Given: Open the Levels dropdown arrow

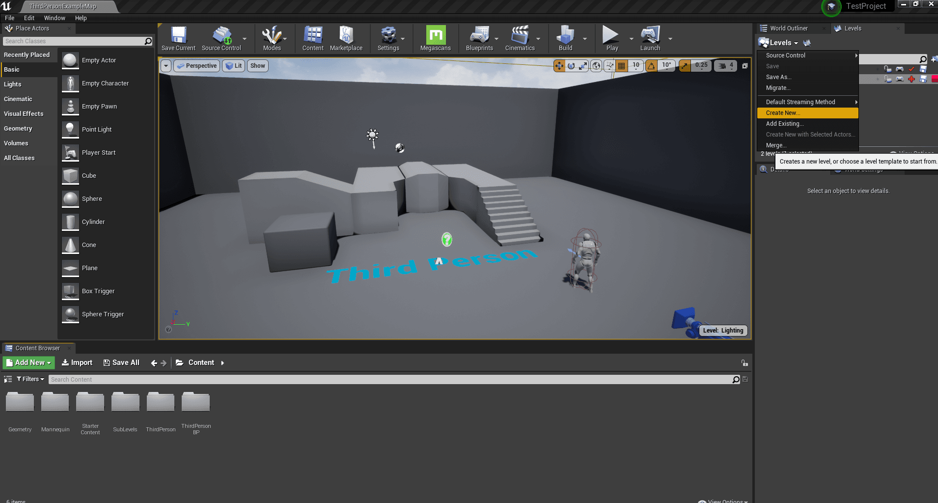Looking at the screenshot, I should (796, 43).
